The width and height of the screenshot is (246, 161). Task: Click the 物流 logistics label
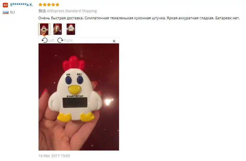(x=42, y=11)
